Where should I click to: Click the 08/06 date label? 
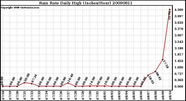click(x=141, y=95)
